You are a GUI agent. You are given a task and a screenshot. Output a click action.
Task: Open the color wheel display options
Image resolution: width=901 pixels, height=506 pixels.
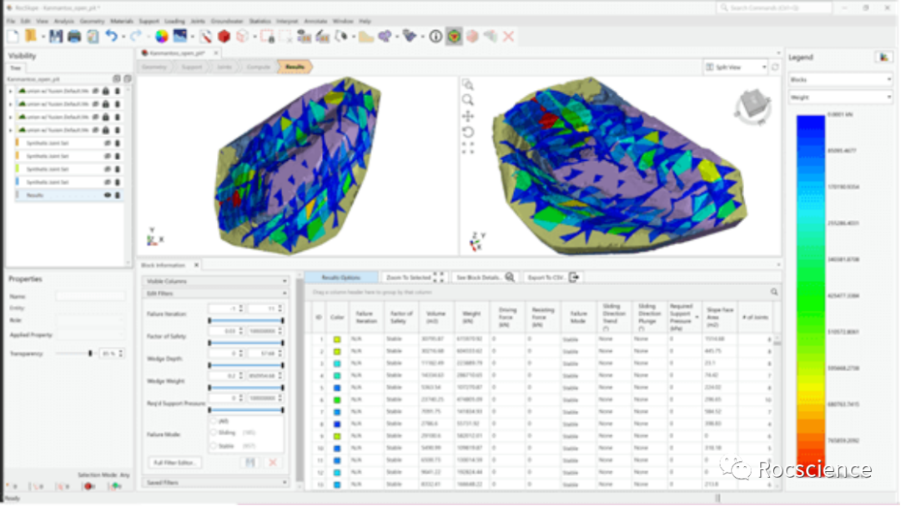161,37
